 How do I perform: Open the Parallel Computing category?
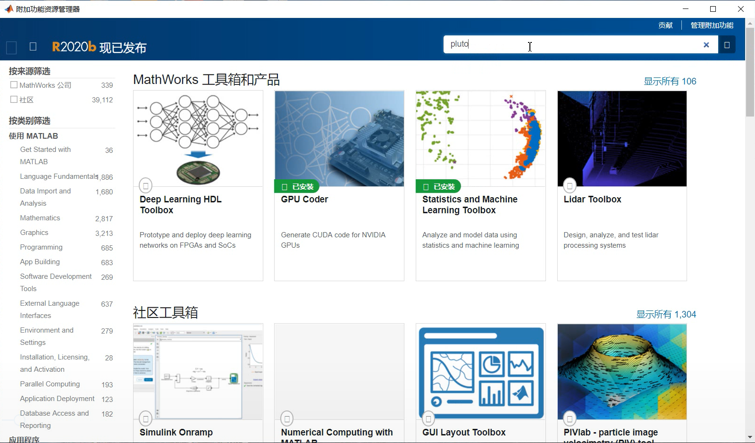50,384
